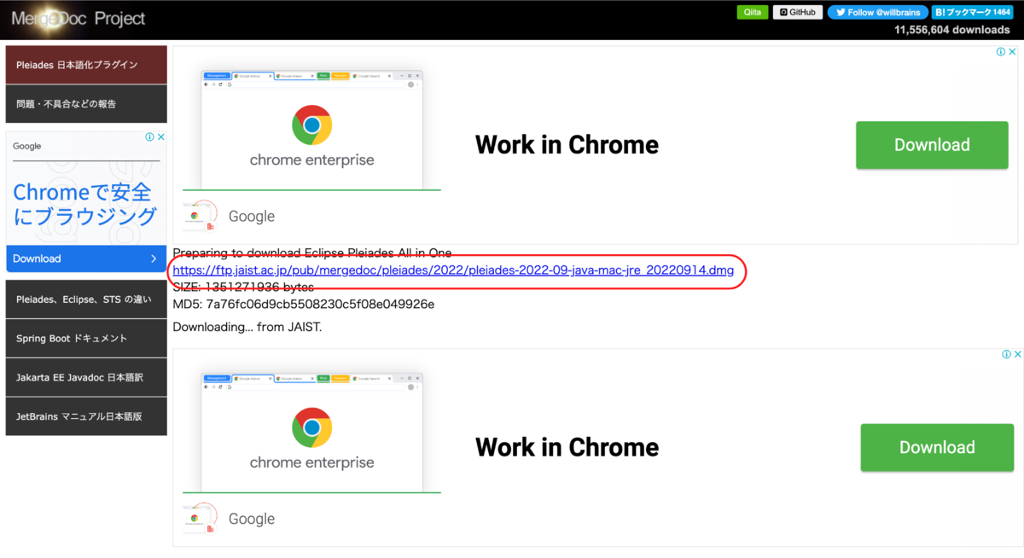Open JetBrains マニュアル日本語版 menu item
1024x558 pixels.
pyautogui.click(x=86, y=416)
